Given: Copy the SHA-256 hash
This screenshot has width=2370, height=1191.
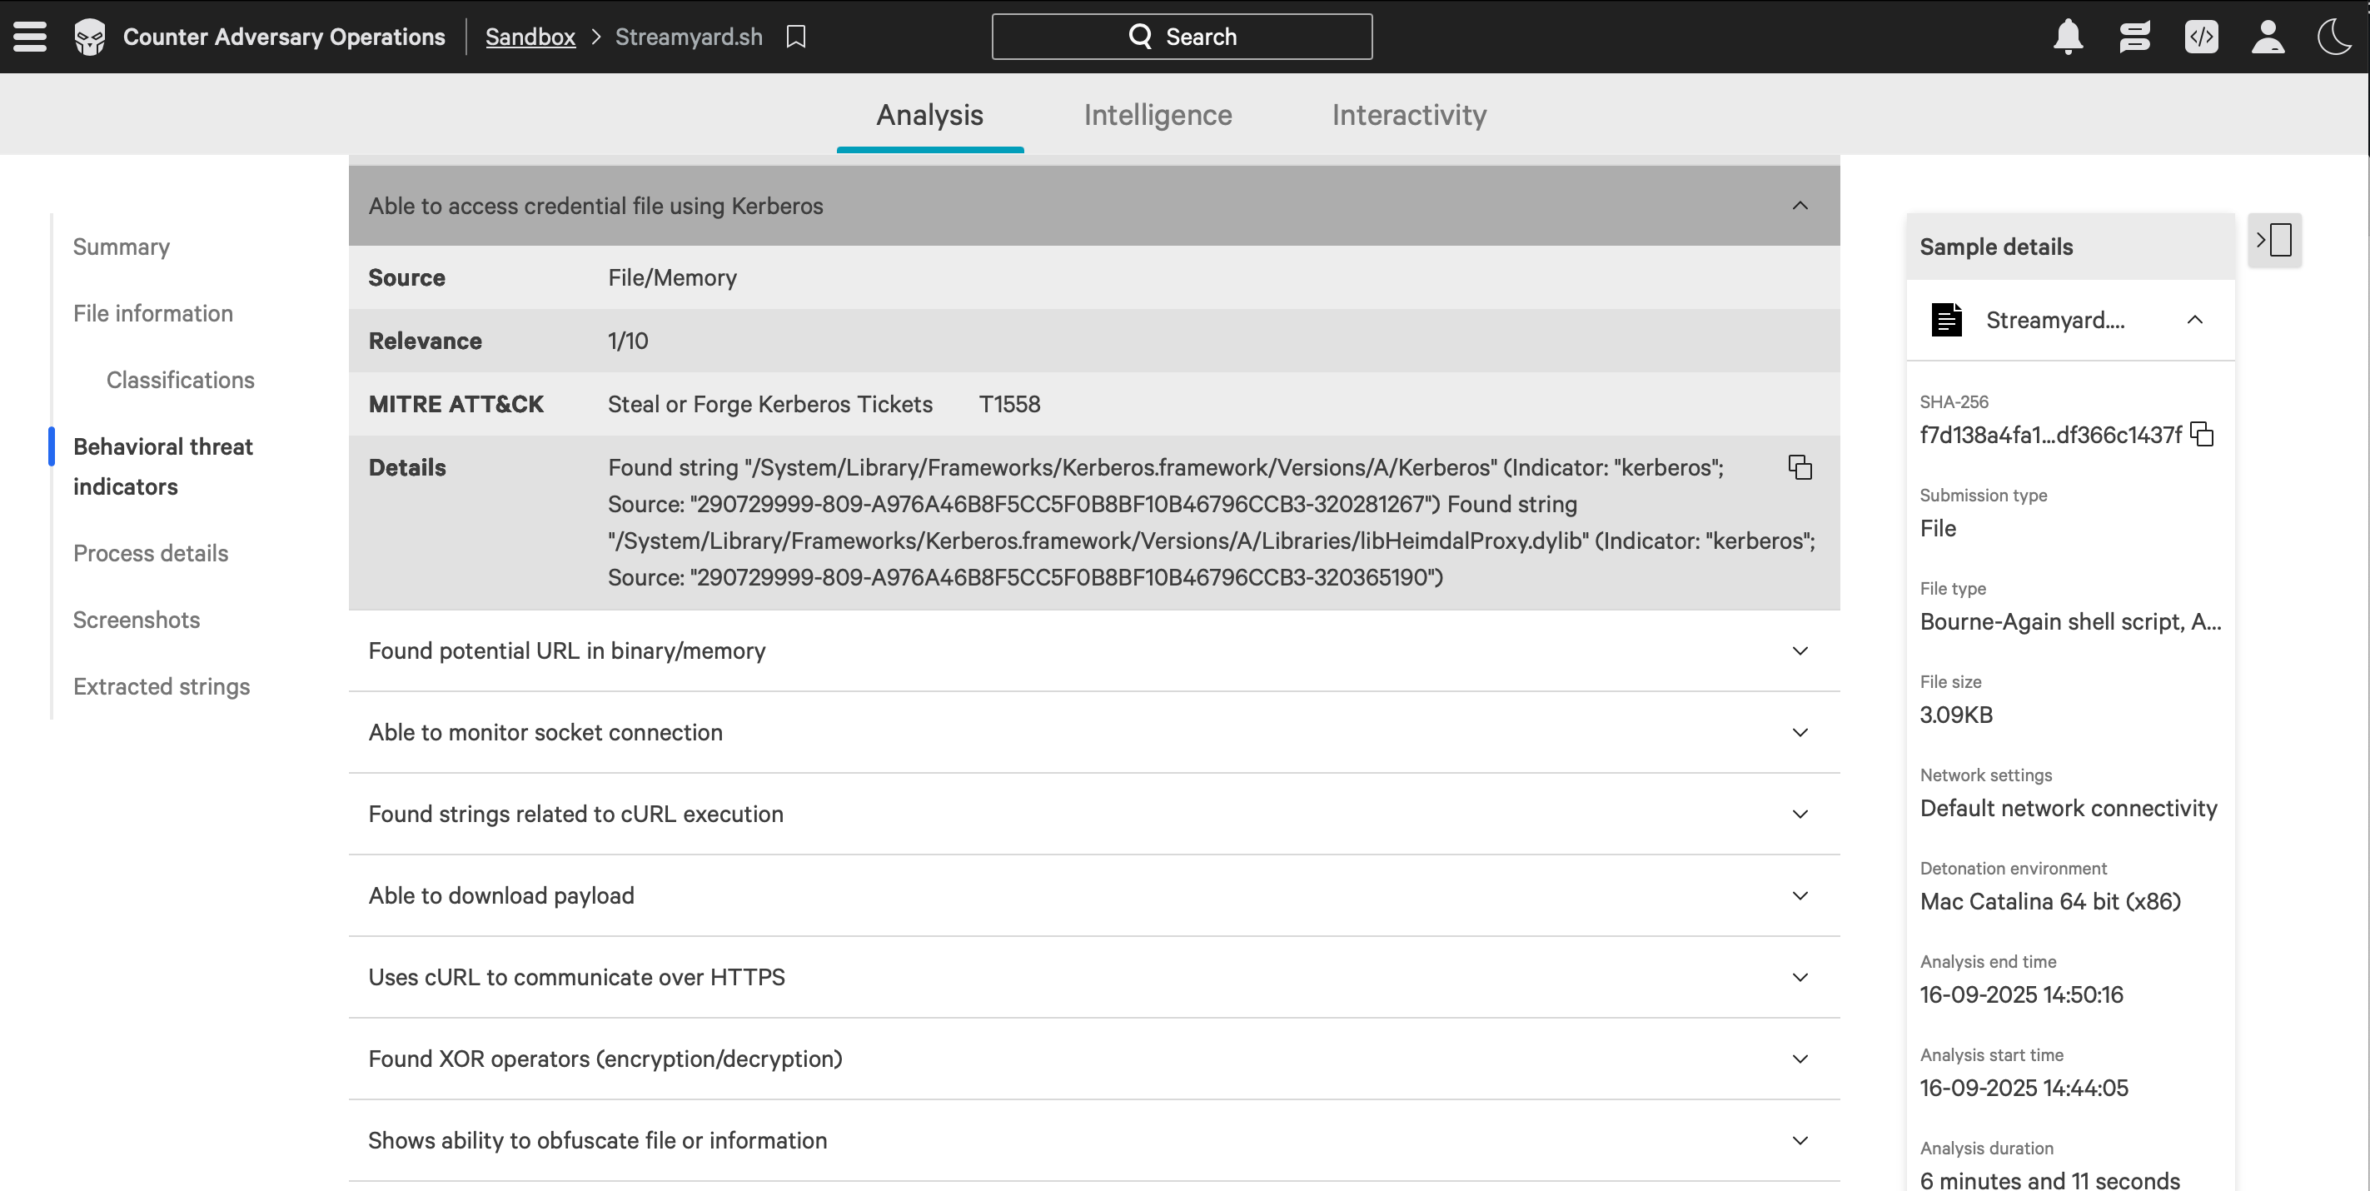Looking at the screenshot, I should [x=2202, y=435].
